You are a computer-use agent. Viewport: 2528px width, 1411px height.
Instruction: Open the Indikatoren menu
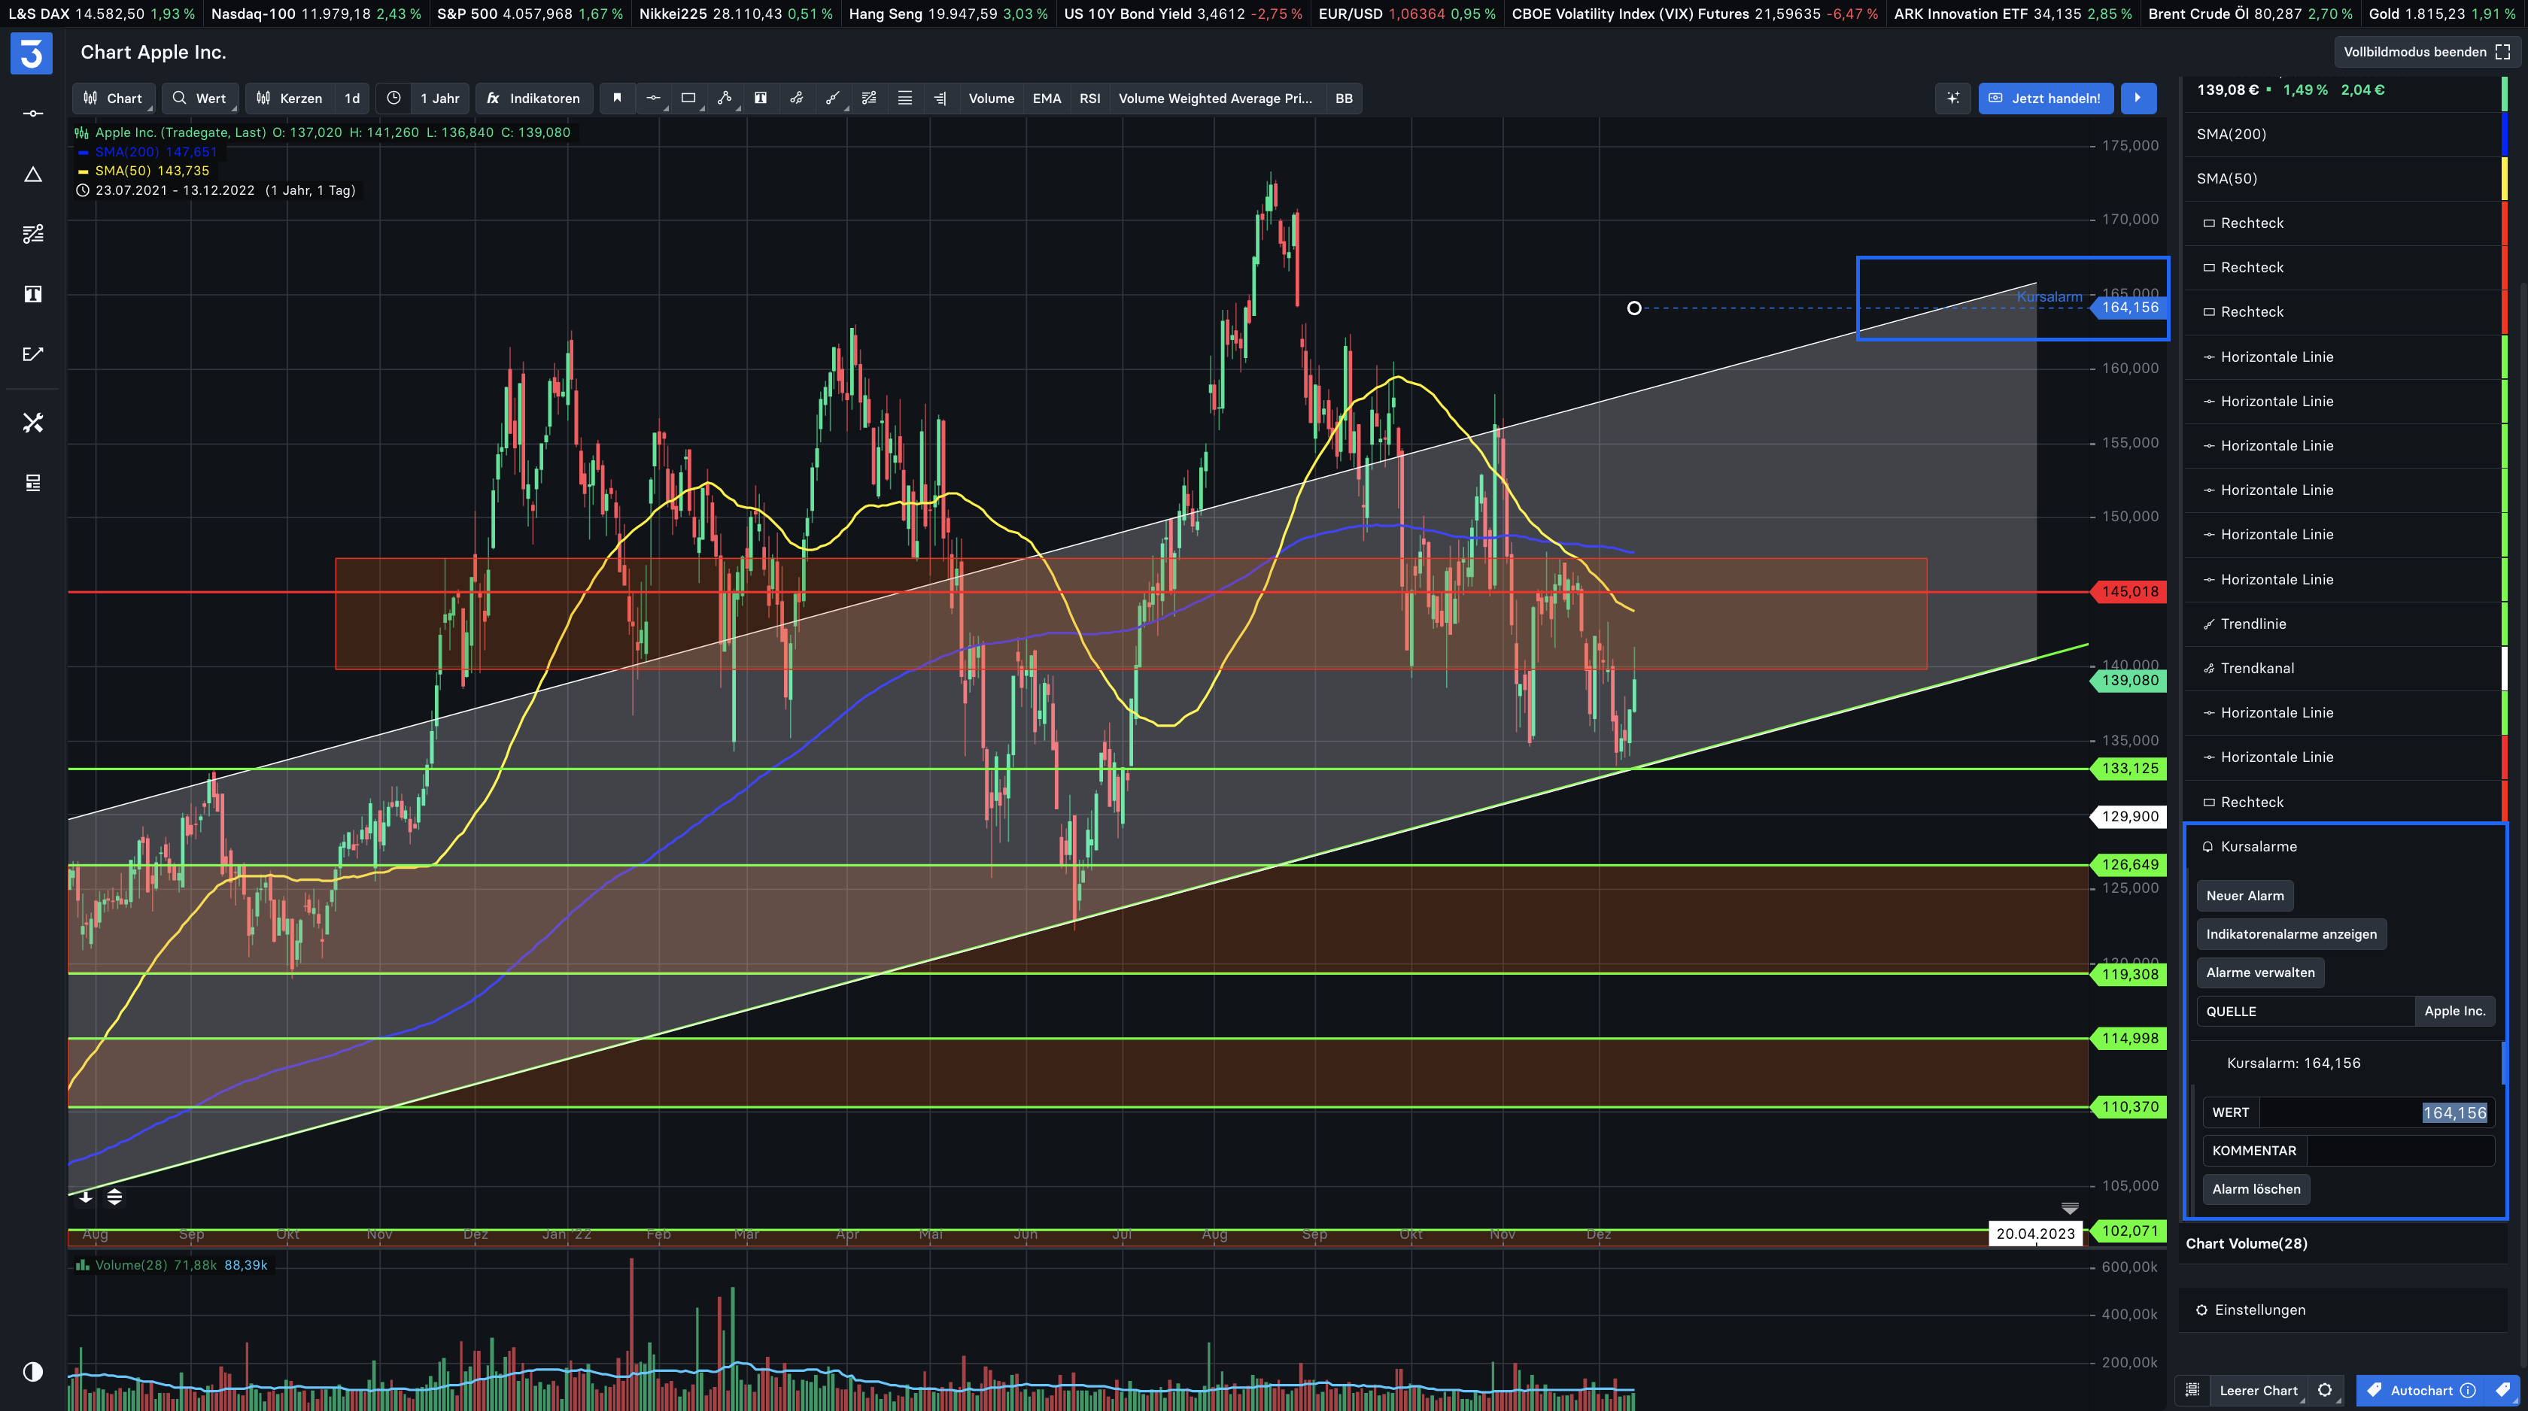point(535,98)
